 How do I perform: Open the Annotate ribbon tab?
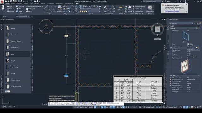coord(19,4)
